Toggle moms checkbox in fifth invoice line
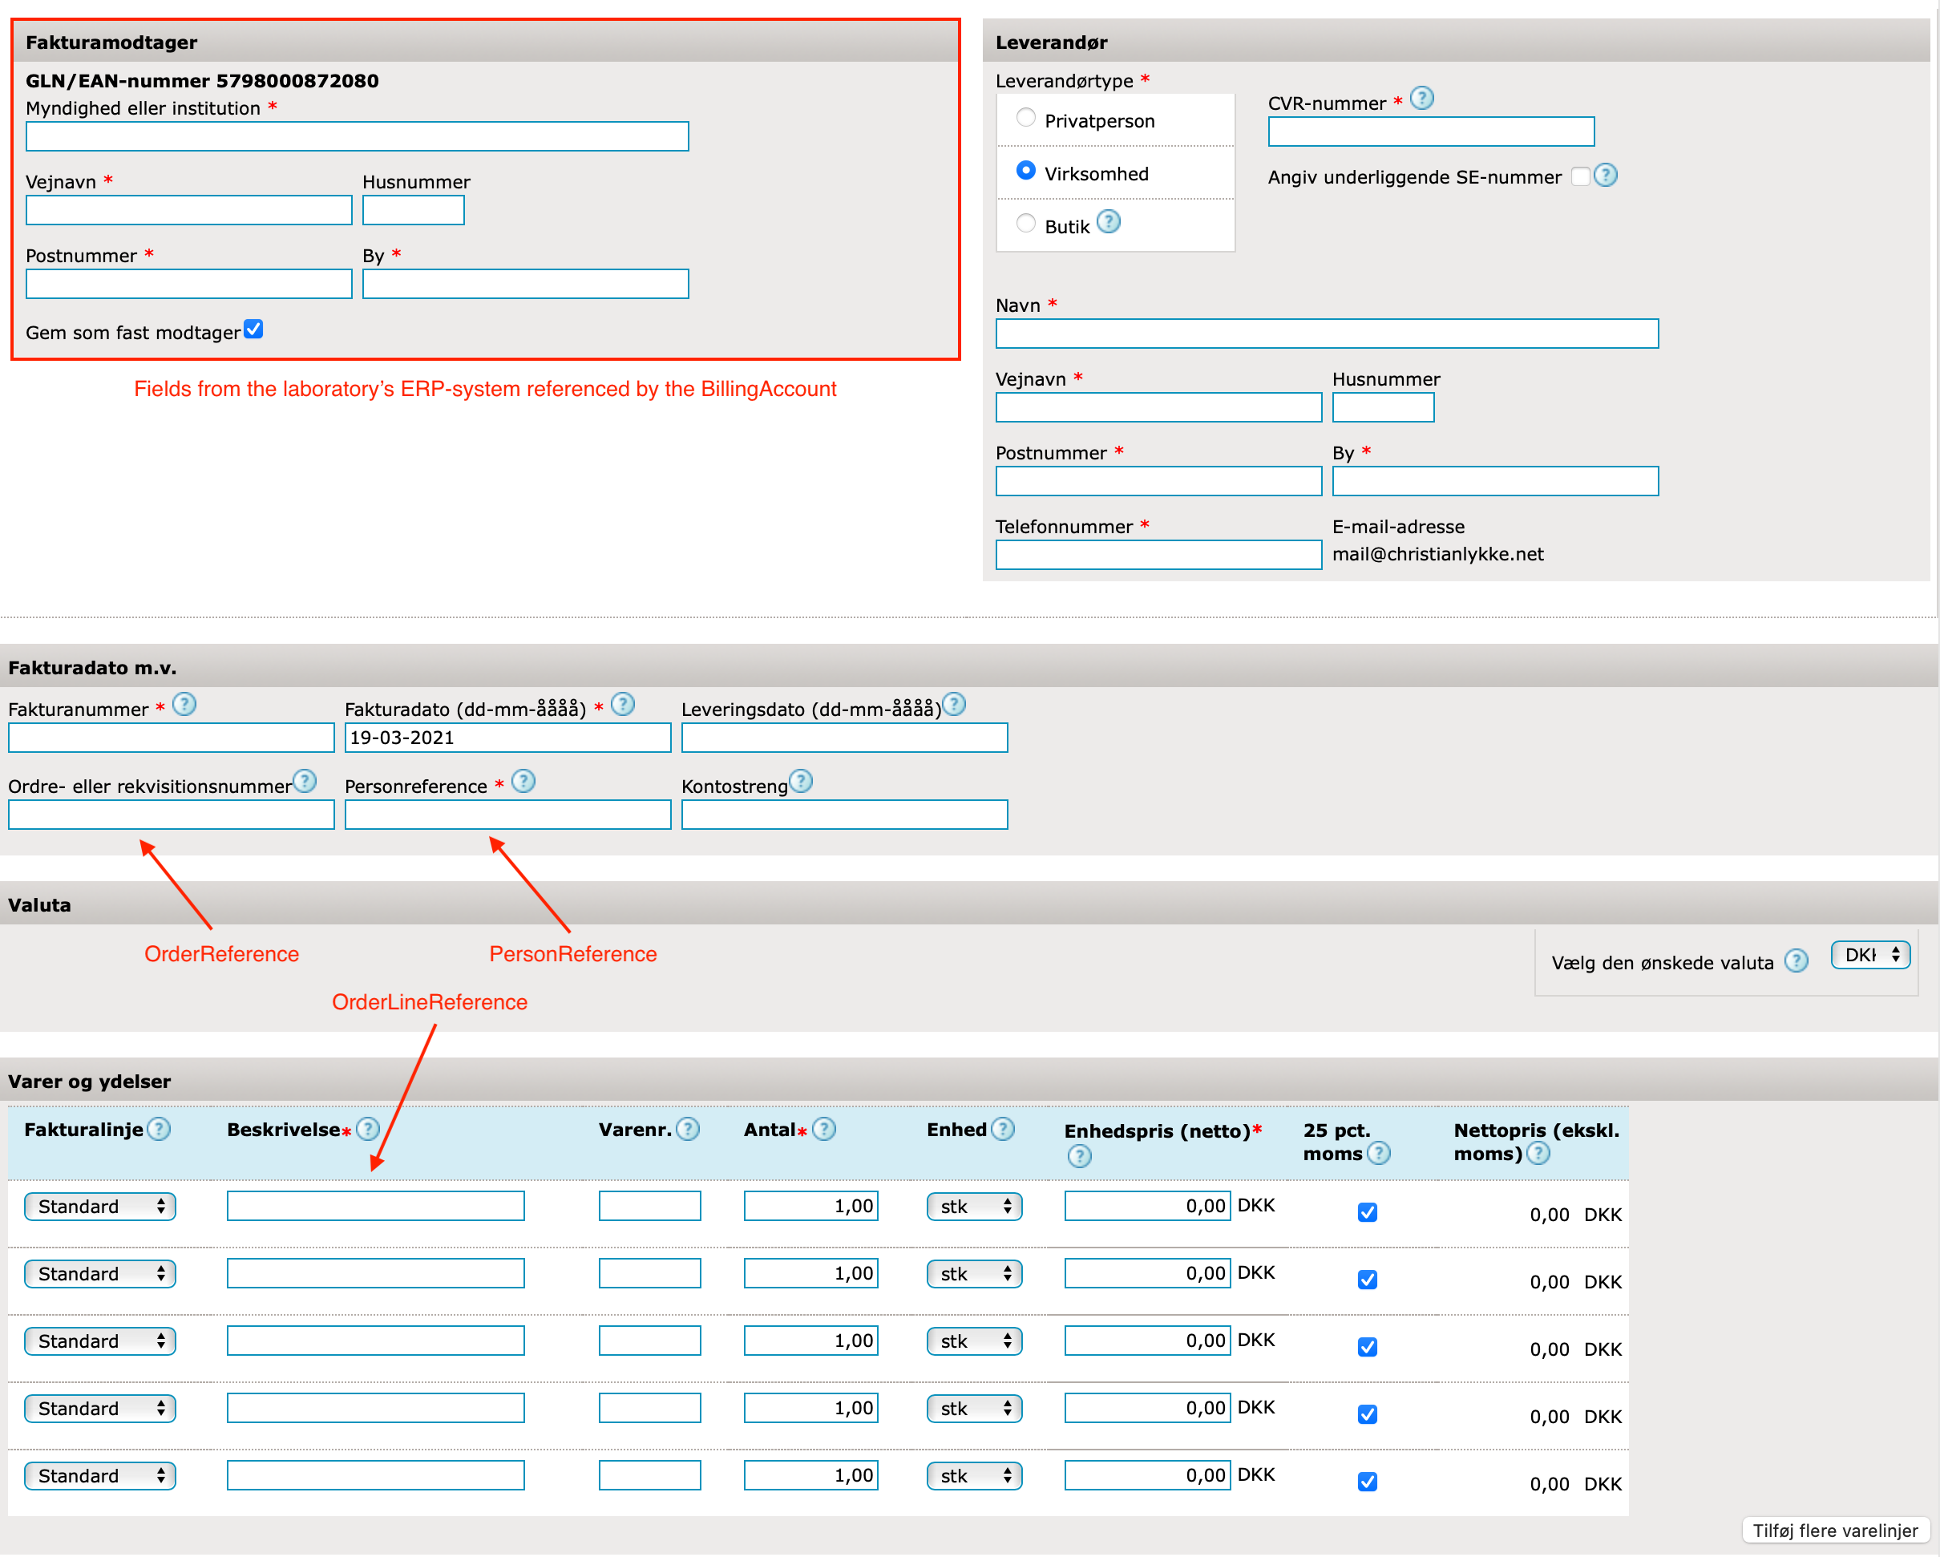This screenshot has width=1940, height=1557. tap(1368, 1483)
